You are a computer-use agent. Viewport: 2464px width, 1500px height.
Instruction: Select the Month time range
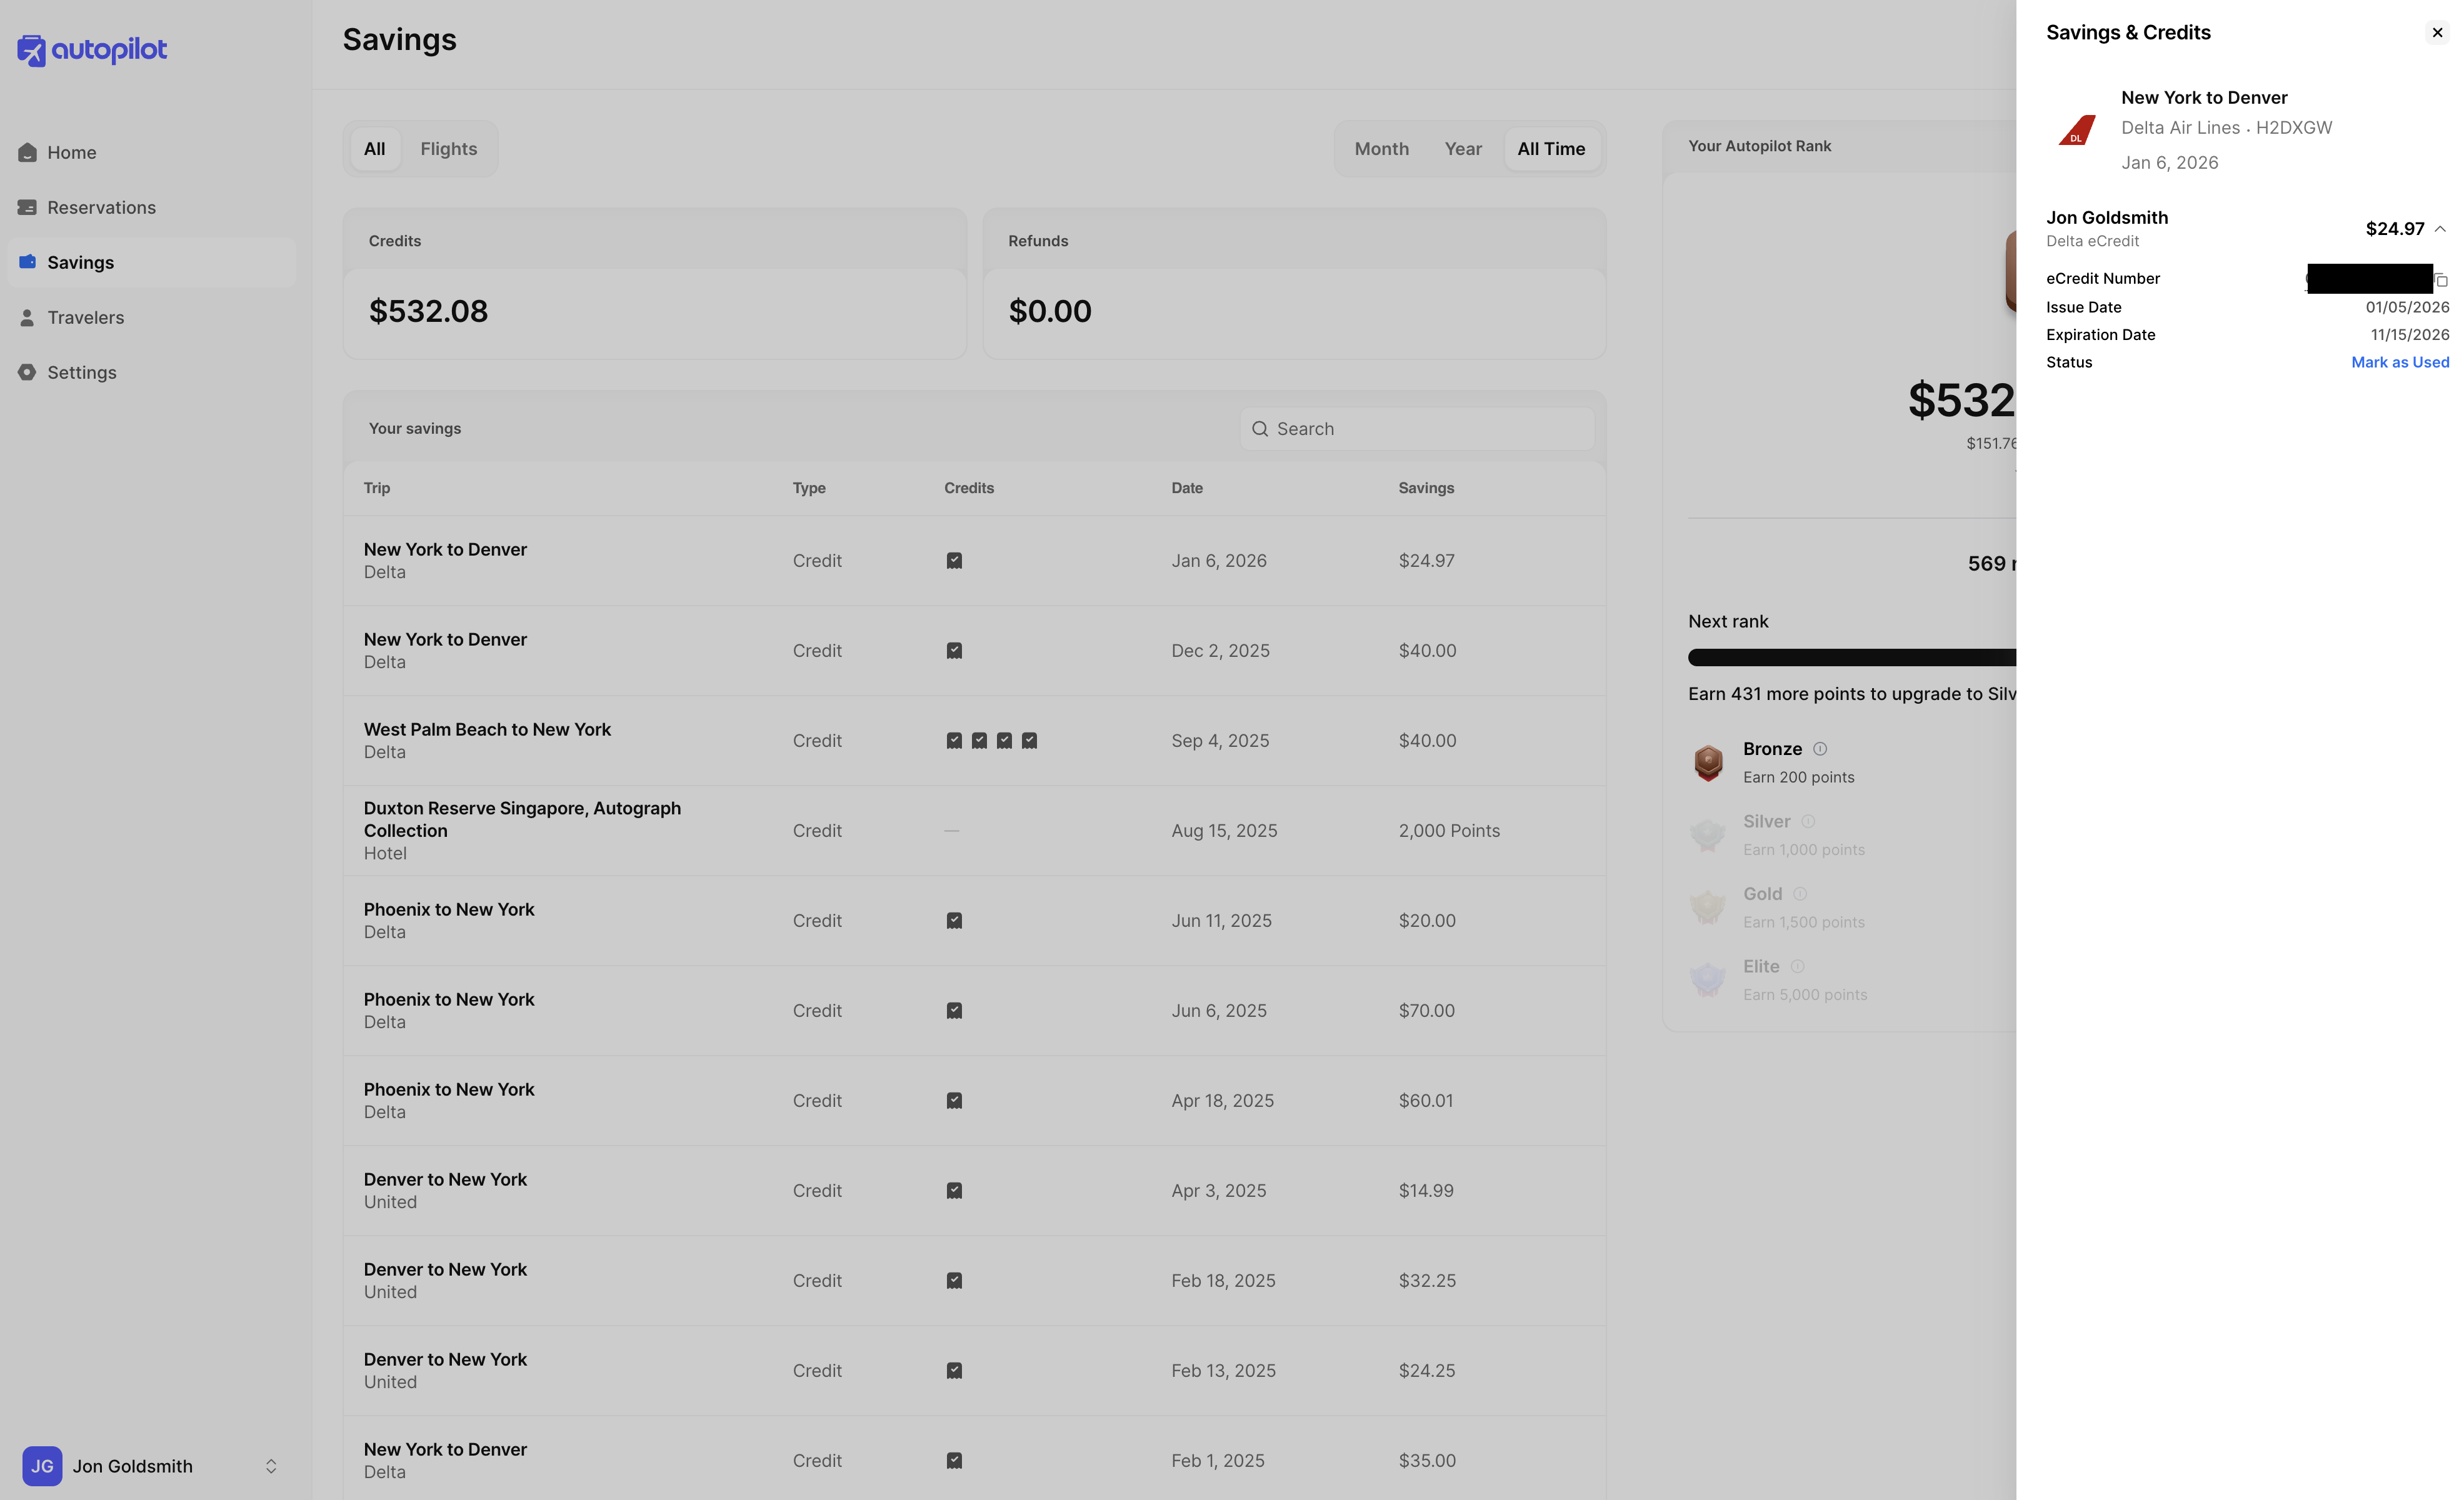[x=1381, y=149]
